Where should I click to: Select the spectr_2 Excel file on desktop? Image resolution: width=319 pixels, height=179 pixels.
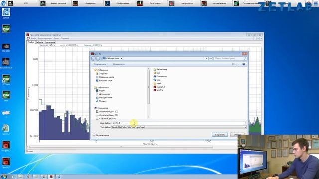pyautogui.click(x=6, y=130)
